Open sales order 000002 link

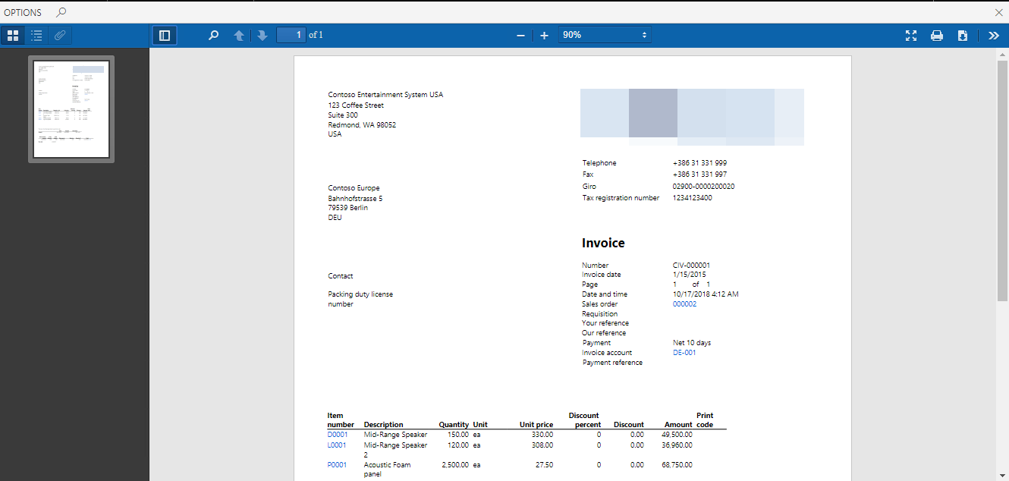tap(684, 304)
